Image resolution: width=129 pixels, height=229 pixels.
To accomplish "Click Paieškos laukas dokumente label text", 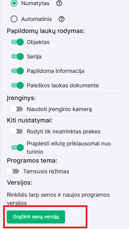I will 63,85.
